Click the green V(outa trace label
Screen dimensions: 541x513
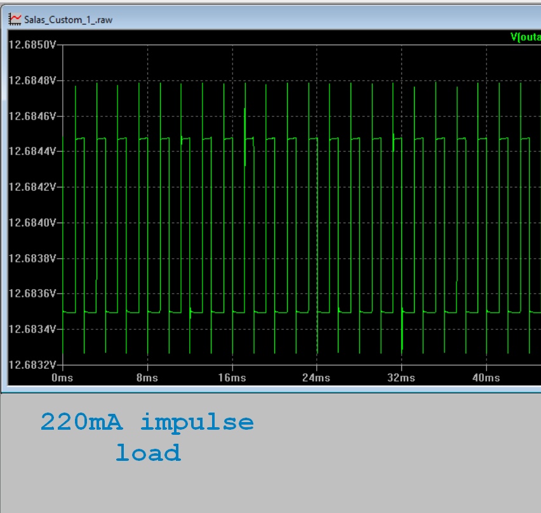[526, 37]
